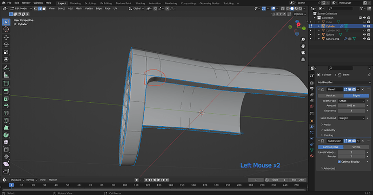
Task: Choose the Inset Faces tool
Action: 6,99
